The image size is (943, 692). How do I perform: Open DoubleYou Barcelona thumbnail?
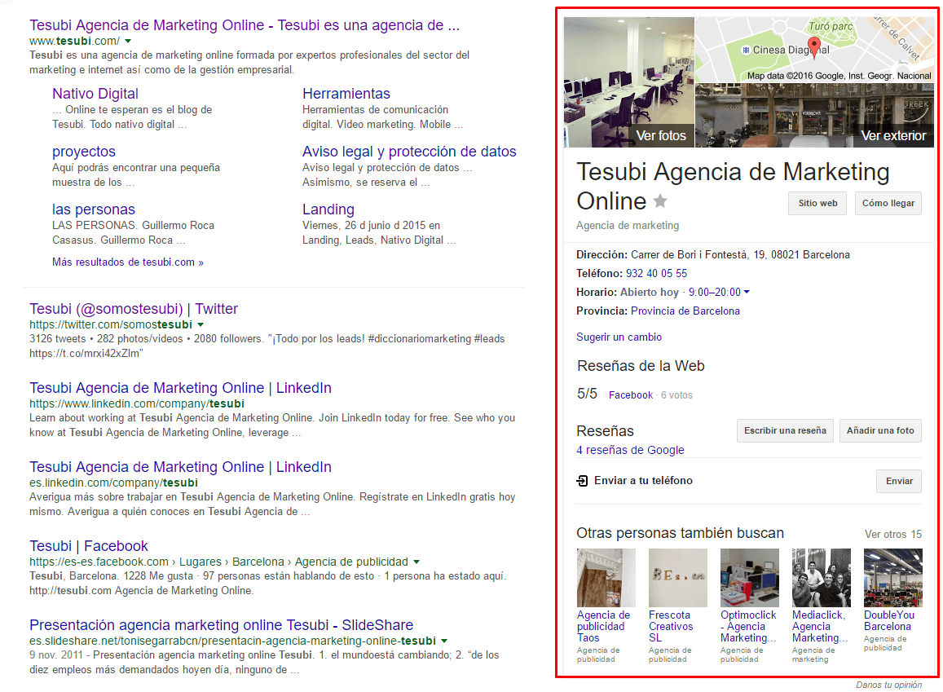(893, 578)
